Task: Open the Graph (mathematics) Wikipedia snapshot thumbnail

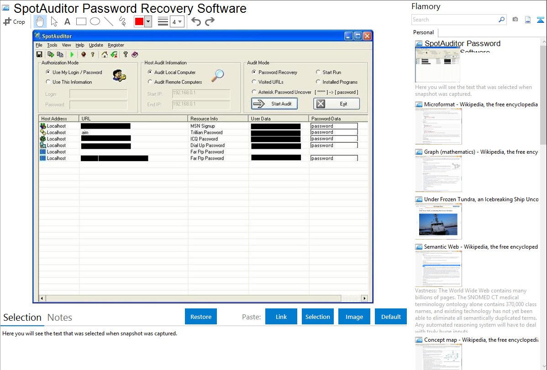Action: coord(438,174)
